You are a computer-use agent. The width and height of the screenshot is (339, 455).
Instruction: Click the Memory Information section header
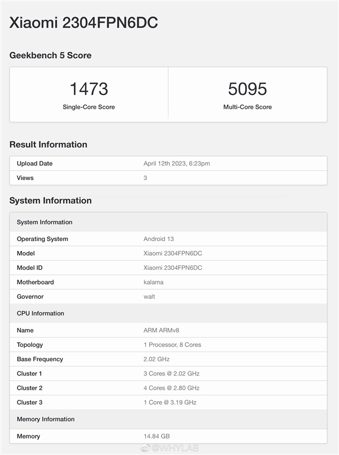(46, 419)
